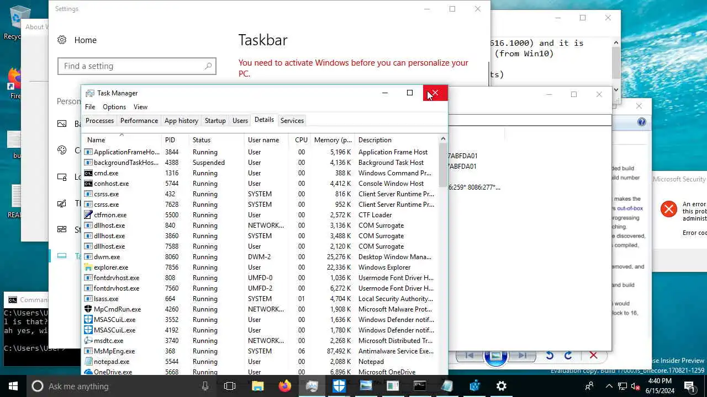
Task: Rotate image clockwise in photo viewer
Action: click(568, 356)
